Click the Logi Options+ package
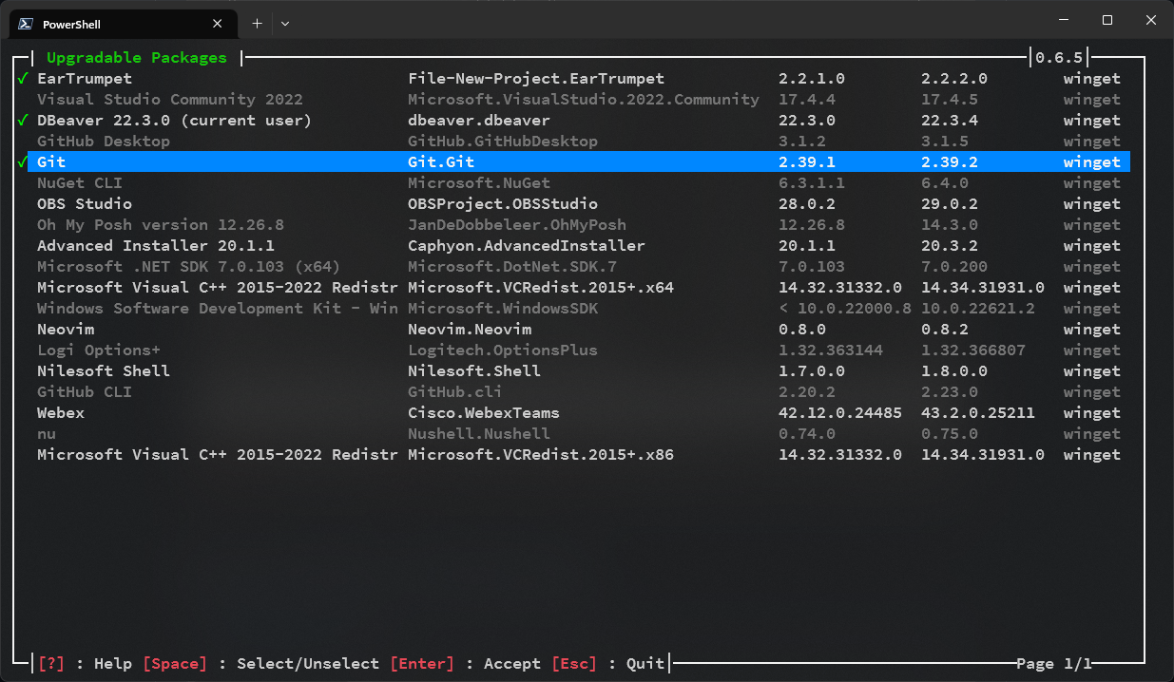The width and height of the screenshot is (1174, 682). [x=99, y=350]
